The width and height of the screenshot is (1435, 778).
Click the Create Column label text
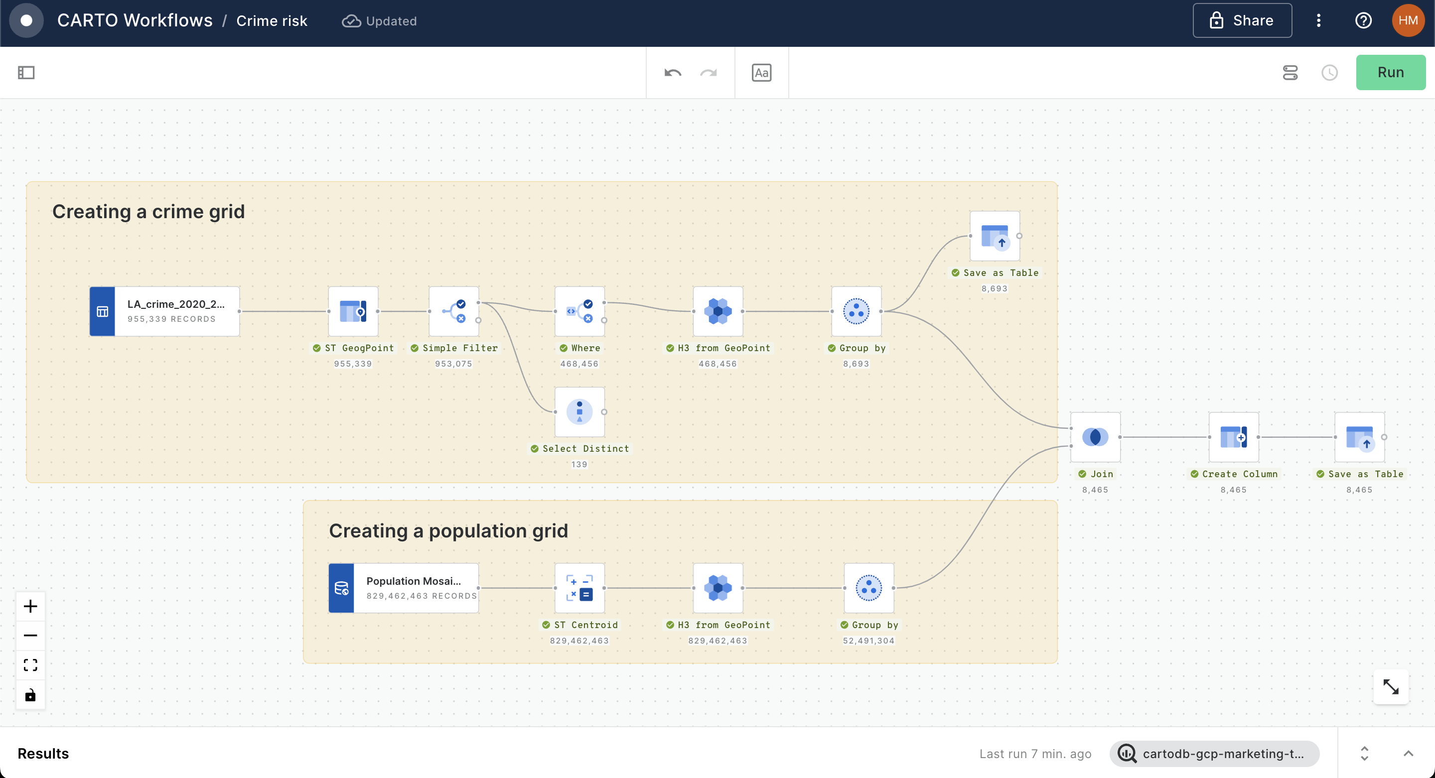(1240, 474)
